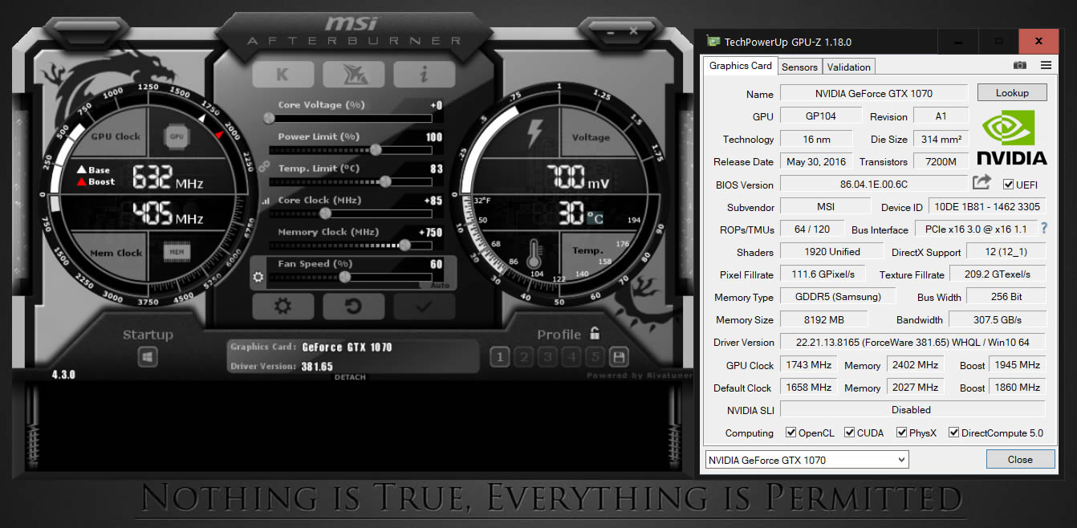1077x528 pixels.
Task: Select profile slot 5
Action: [595, 357]
